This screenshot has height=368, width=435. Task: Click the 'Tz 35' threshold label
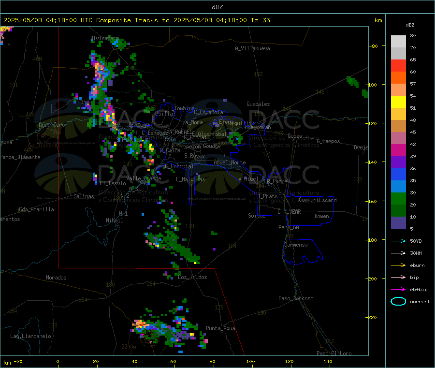260,20
